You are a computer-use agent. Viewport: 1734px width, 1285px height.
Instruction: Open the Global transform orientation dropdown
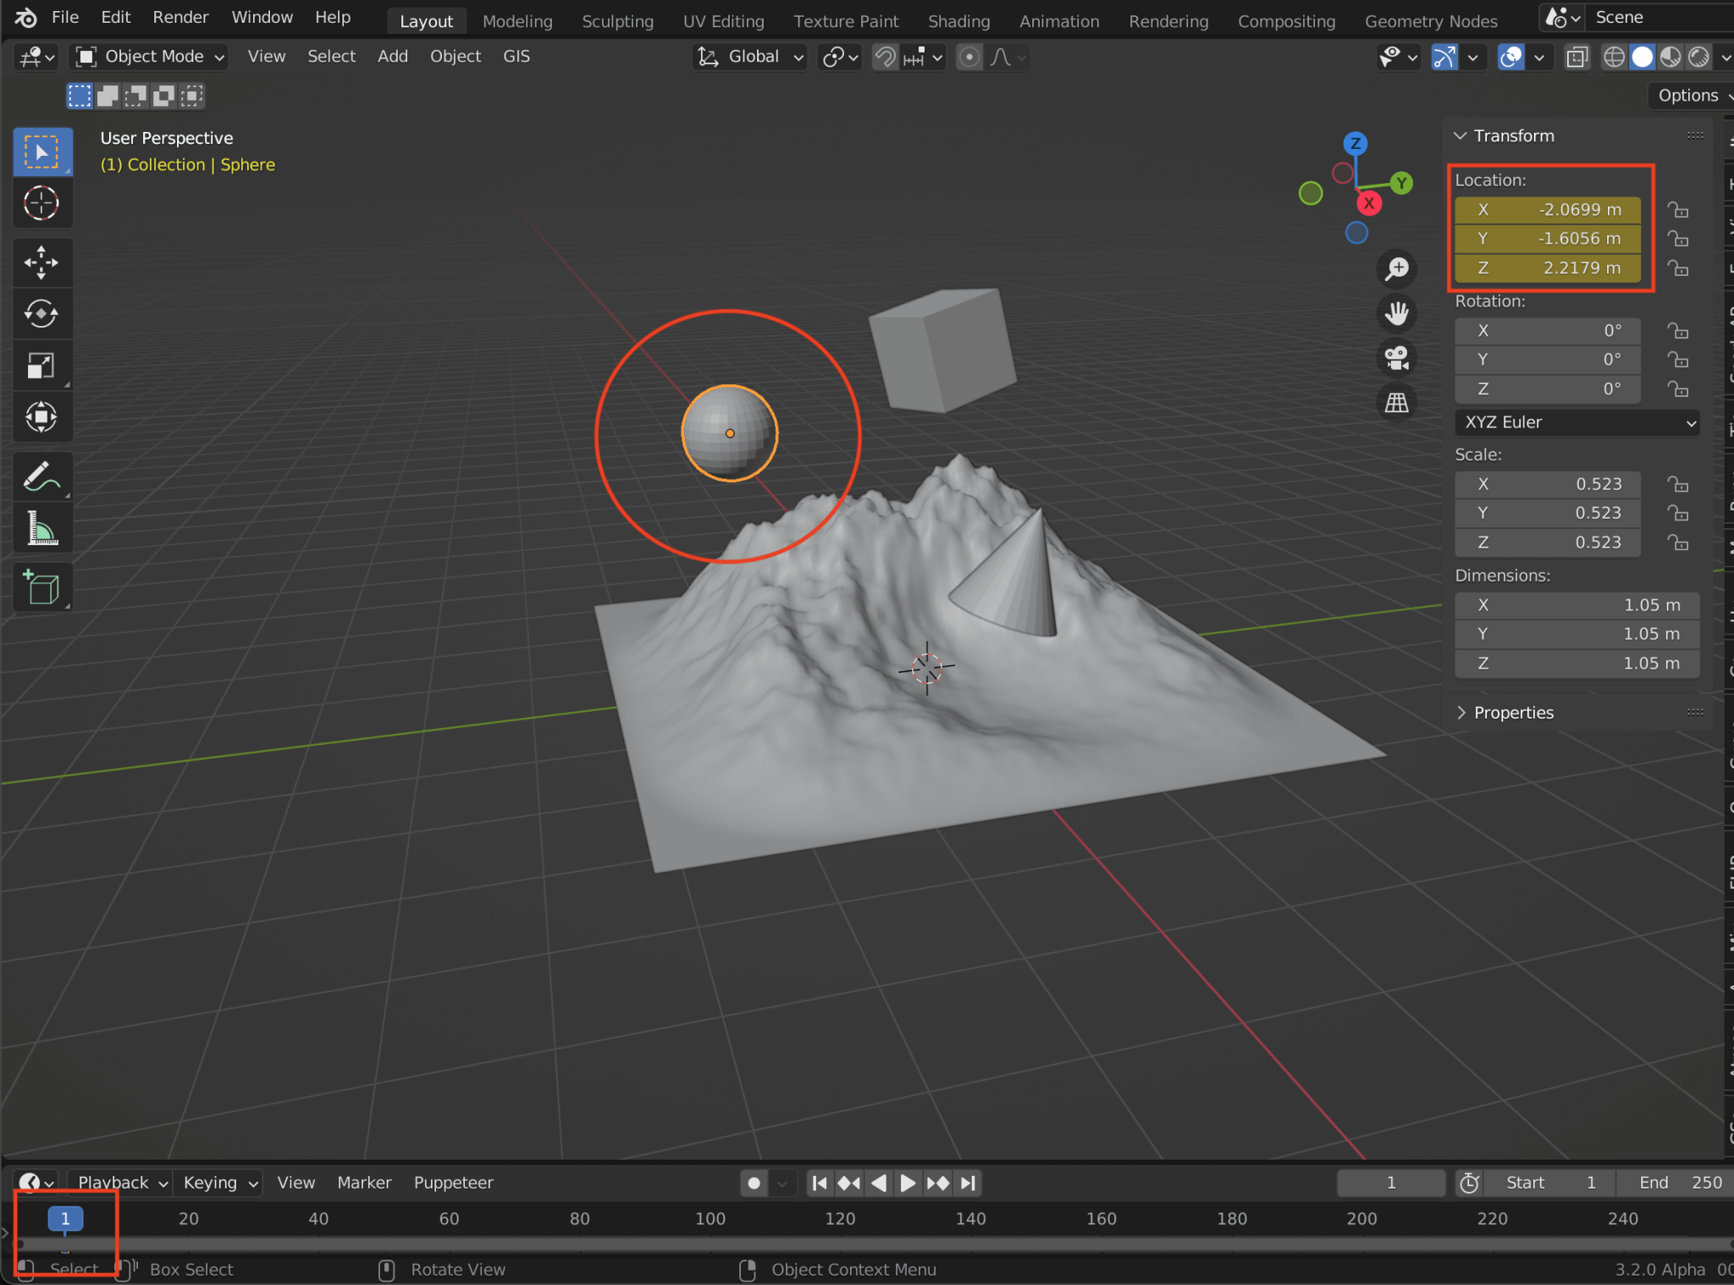[748, 57]
